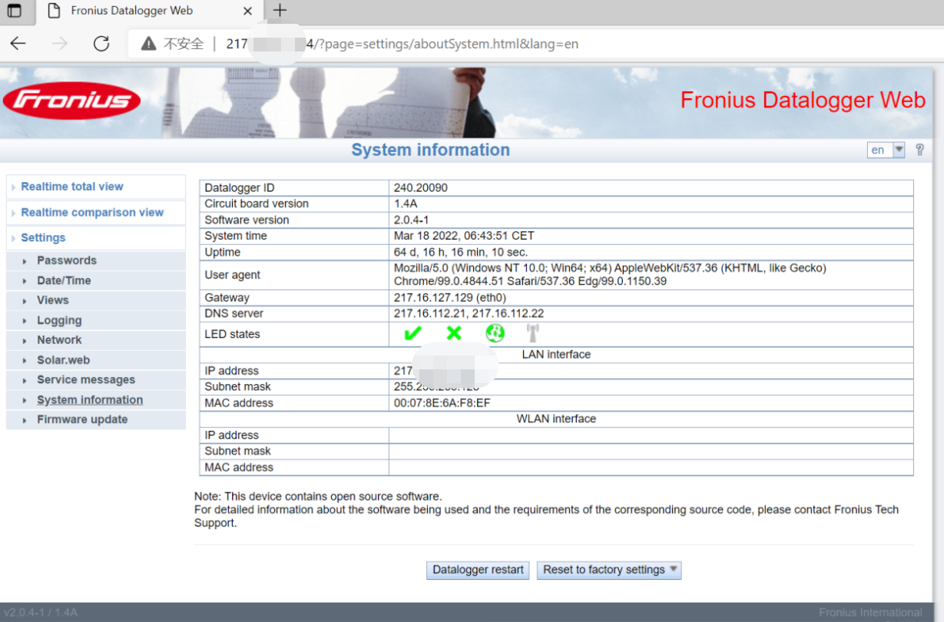Open the Settings menu item

(43, 238)
